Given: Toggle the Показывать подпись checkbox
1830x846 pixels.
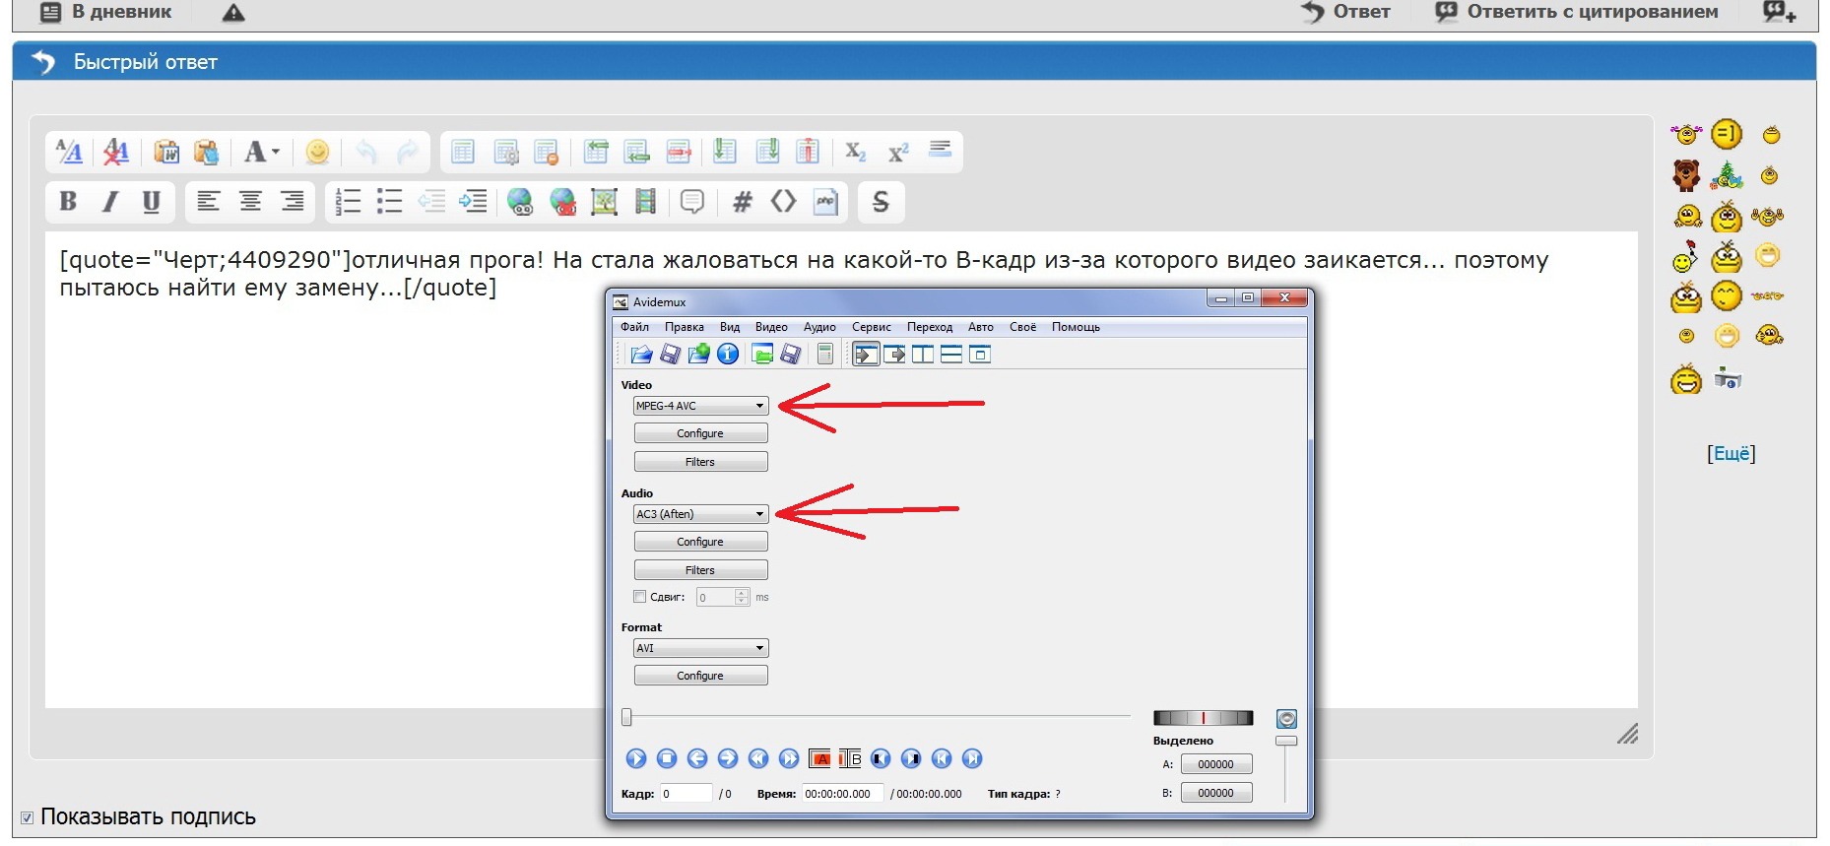Looking at the screenshot, I should pyautogui.click(x=27, y=817).
